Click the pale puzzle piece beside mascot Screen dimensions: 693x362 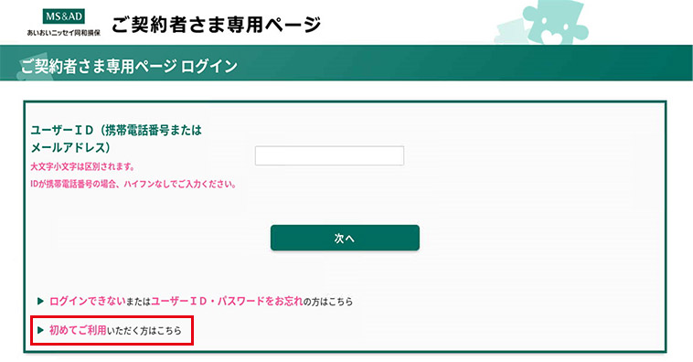coord(509,32)
